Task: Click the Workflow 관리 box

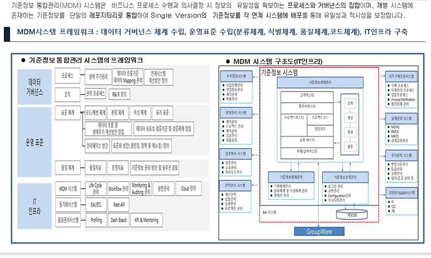Action: [x=118, y=189]
